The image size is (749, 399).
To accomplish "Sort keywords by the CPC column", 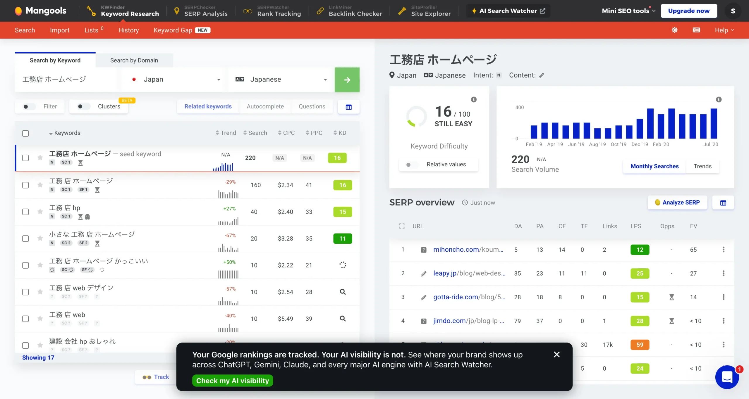I will [x=286, y=133].
